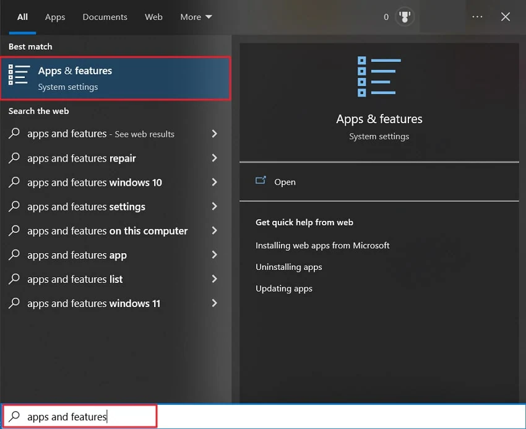Open the 'Uninstalling apps' help link
The height and width of the screenshot is (429, 526).
click(288, 267)
